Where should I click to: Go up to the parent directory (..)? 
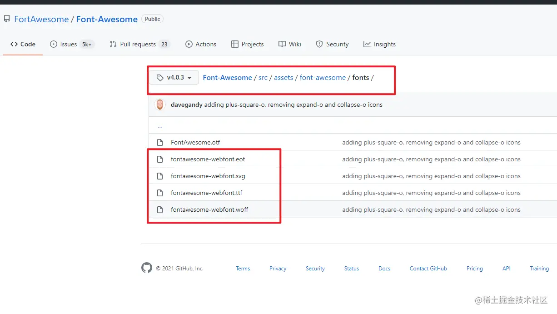[160, 126]
